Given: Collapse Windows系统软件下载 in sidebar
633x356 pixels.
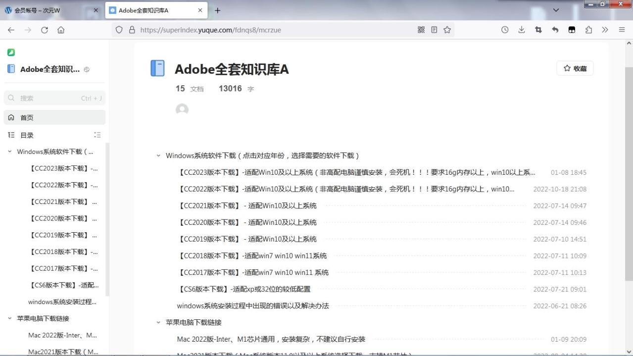Looking at the screenshot, I should click(x=9, y=152).
